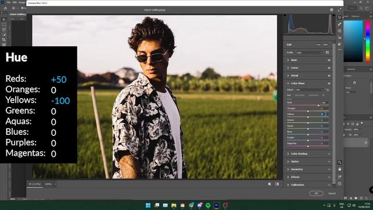The height and width of the screenshot is (210, 373).
Task: Select the Red Eye removal tool
Action: pyautogui.click(x=339, y=37)
